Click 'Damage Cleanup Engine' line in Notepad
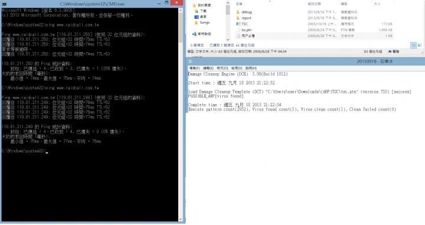 pos(238,74)
